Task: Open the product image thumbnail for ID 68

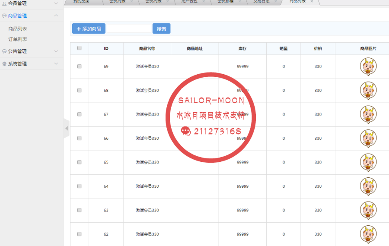Action: point(368,91)
